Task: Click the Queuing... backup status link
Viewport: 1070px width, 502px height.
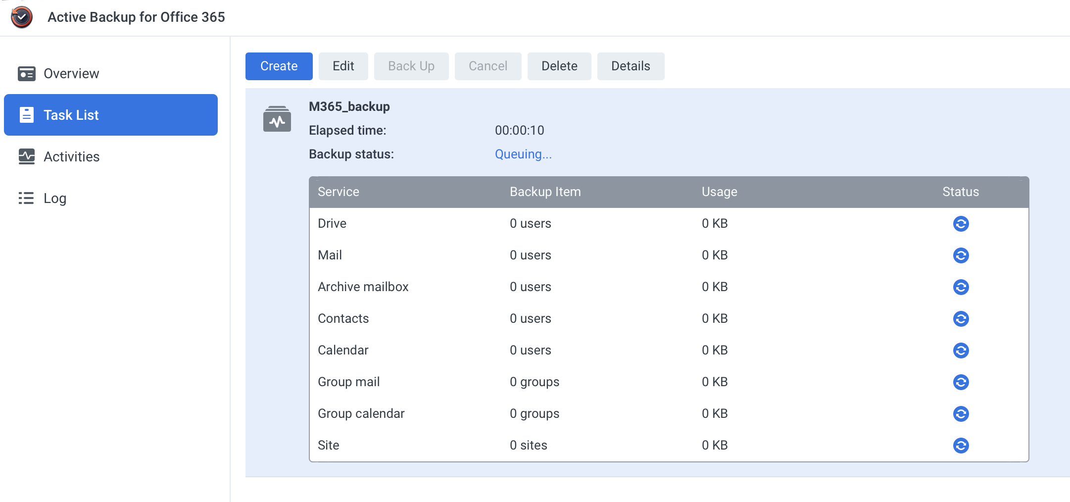Action: click(x=523, y=154)
